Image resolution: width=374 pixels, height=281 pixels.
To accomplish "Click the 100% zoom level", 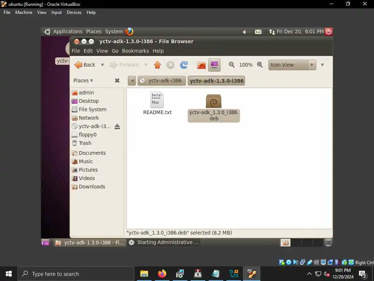I will pyautogui.click(x=246, y=65).
